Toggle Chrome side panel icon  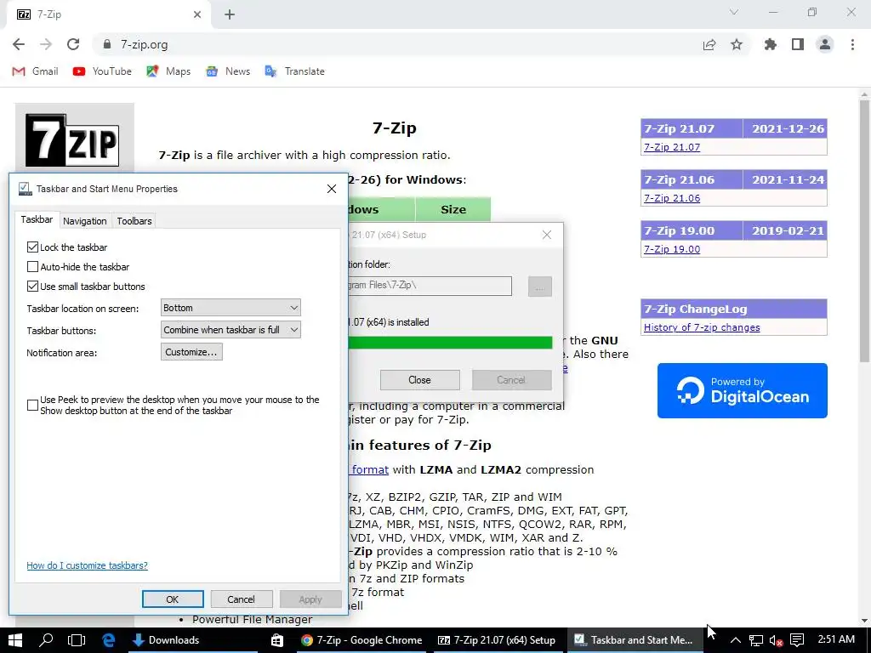pos(798,44)
